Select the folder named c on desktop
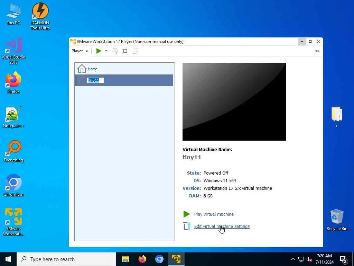Screen dimensions: 354x266 pos(337,117)
